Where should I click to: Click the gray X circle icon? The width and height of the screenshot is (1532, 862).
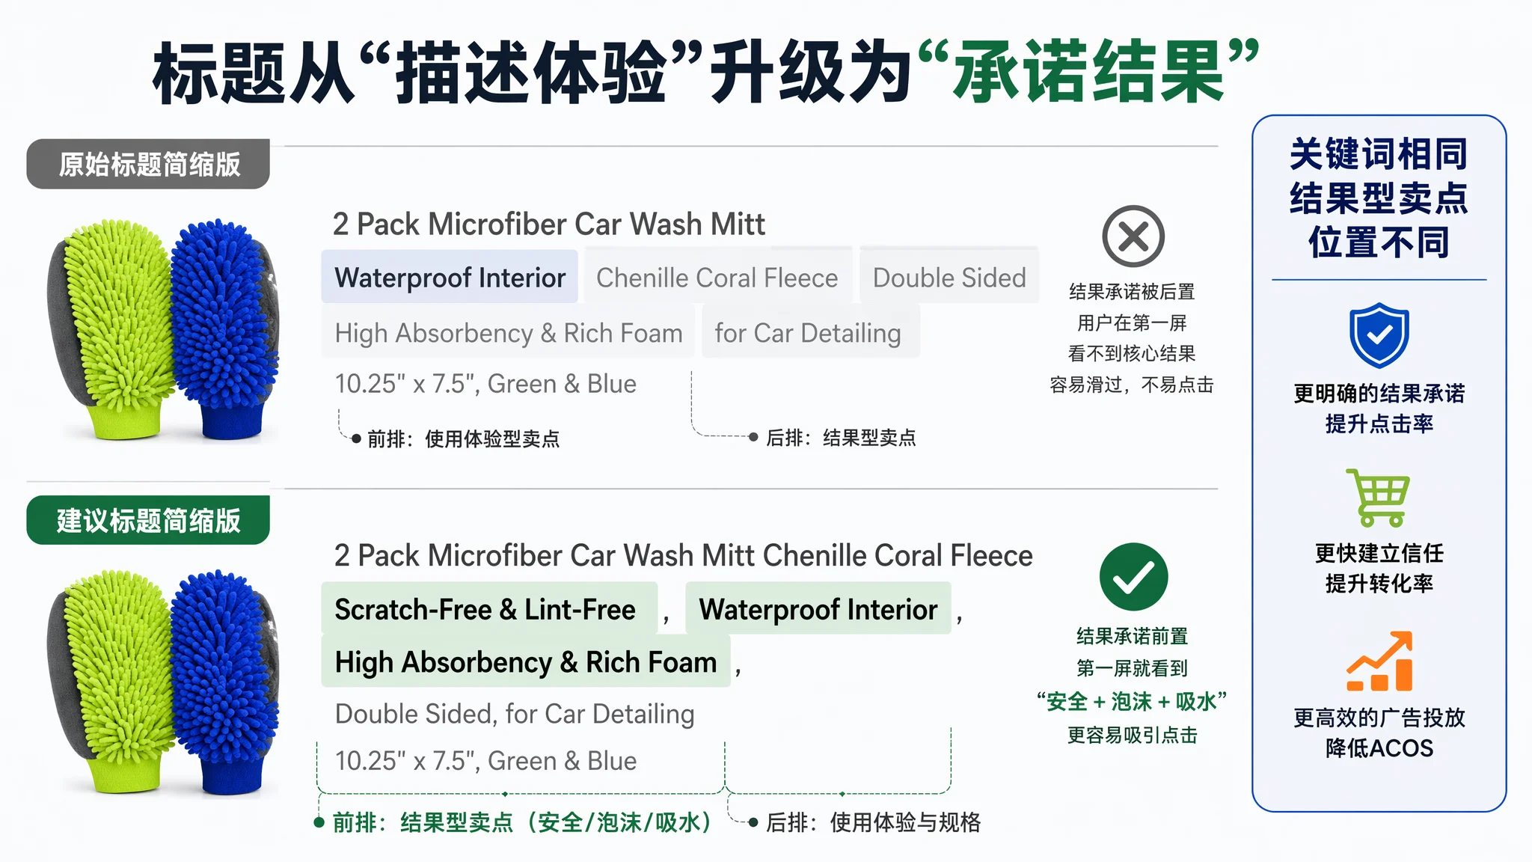click(1133, 236)
